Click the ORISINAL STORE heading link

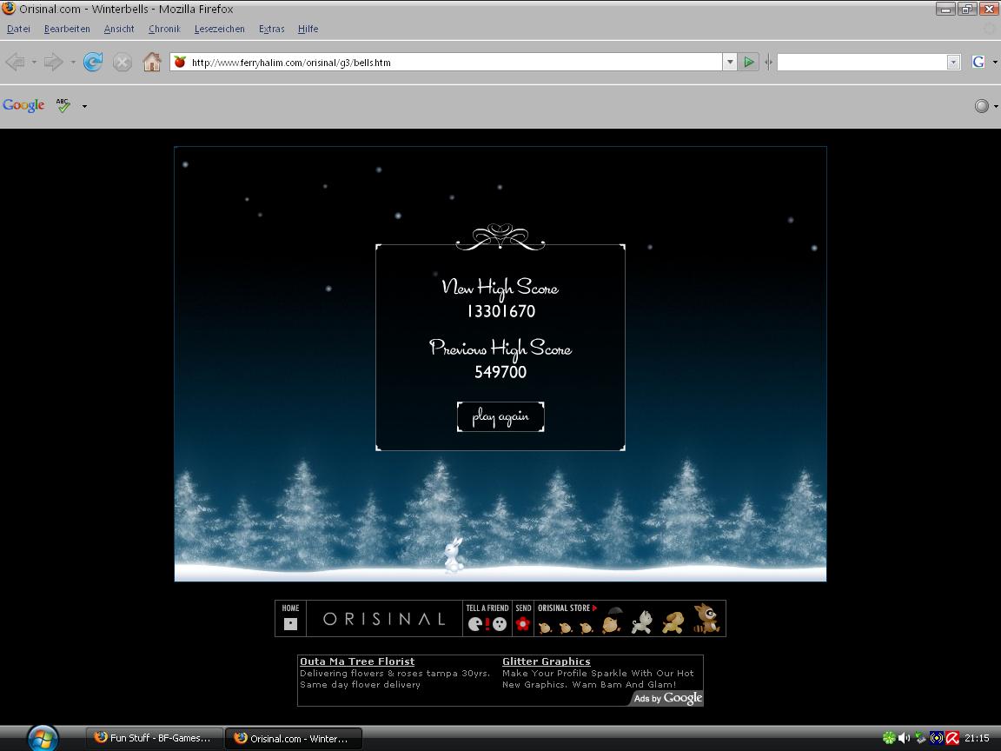coord(567,608)
